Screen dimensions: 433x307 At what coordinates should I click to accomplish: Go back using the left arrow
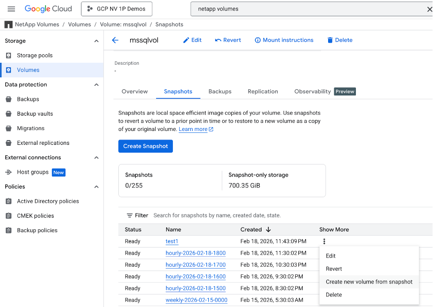[x=115, y=40]
